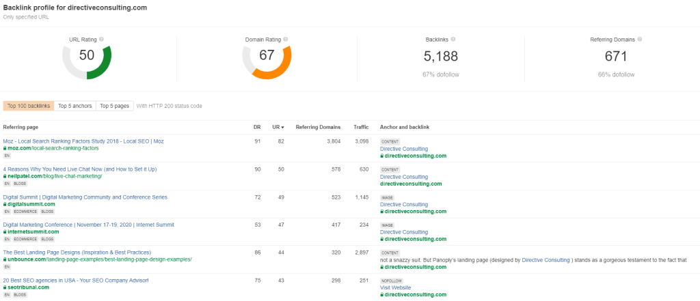Click the Referring Domains column header
Screen dimensions: 700x301
tap(318, 127)
